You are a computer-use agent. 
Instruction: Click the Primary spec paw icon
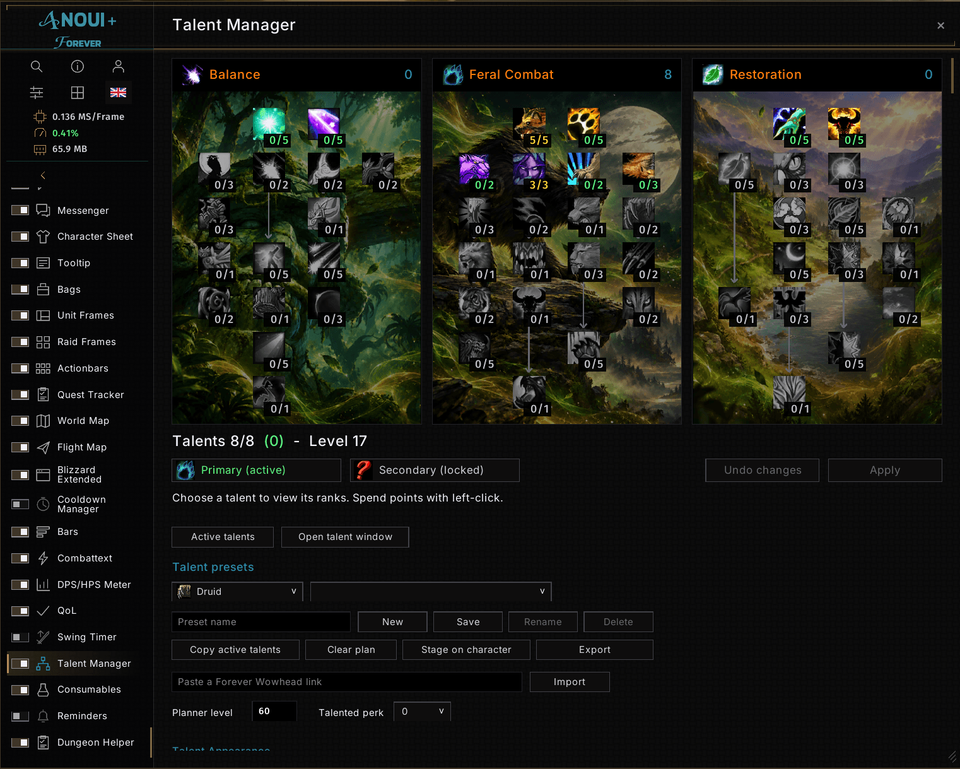pos(185,470)
